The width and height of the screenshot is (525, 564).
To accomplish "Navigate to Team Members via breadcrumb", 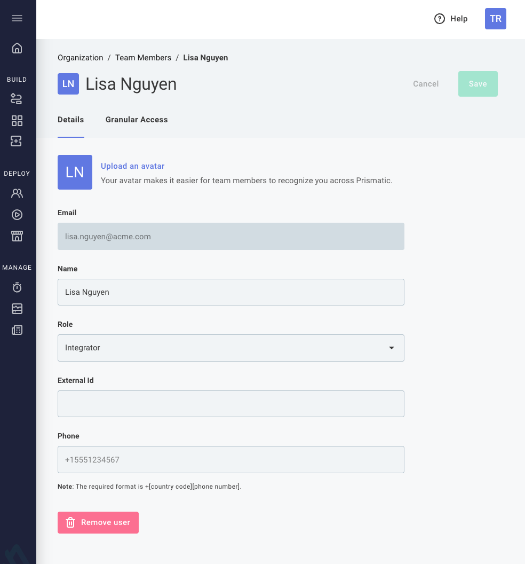I will [x=143, y=57].
